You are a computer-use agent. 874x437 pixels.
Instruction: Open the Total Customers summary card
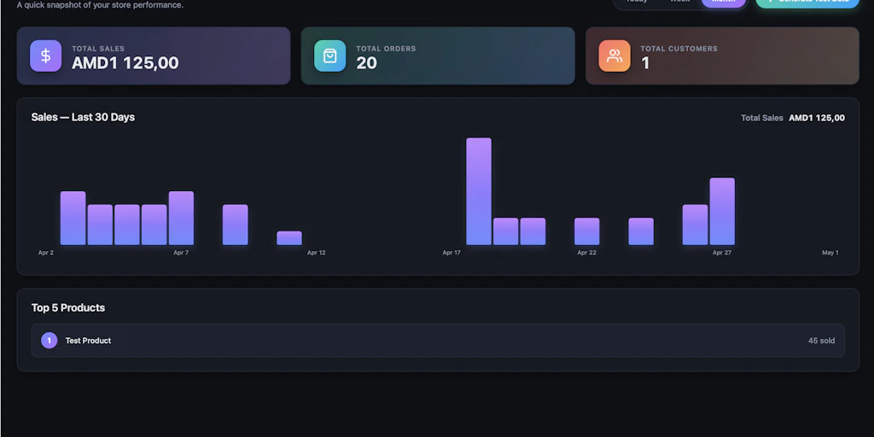pos(722,55)
